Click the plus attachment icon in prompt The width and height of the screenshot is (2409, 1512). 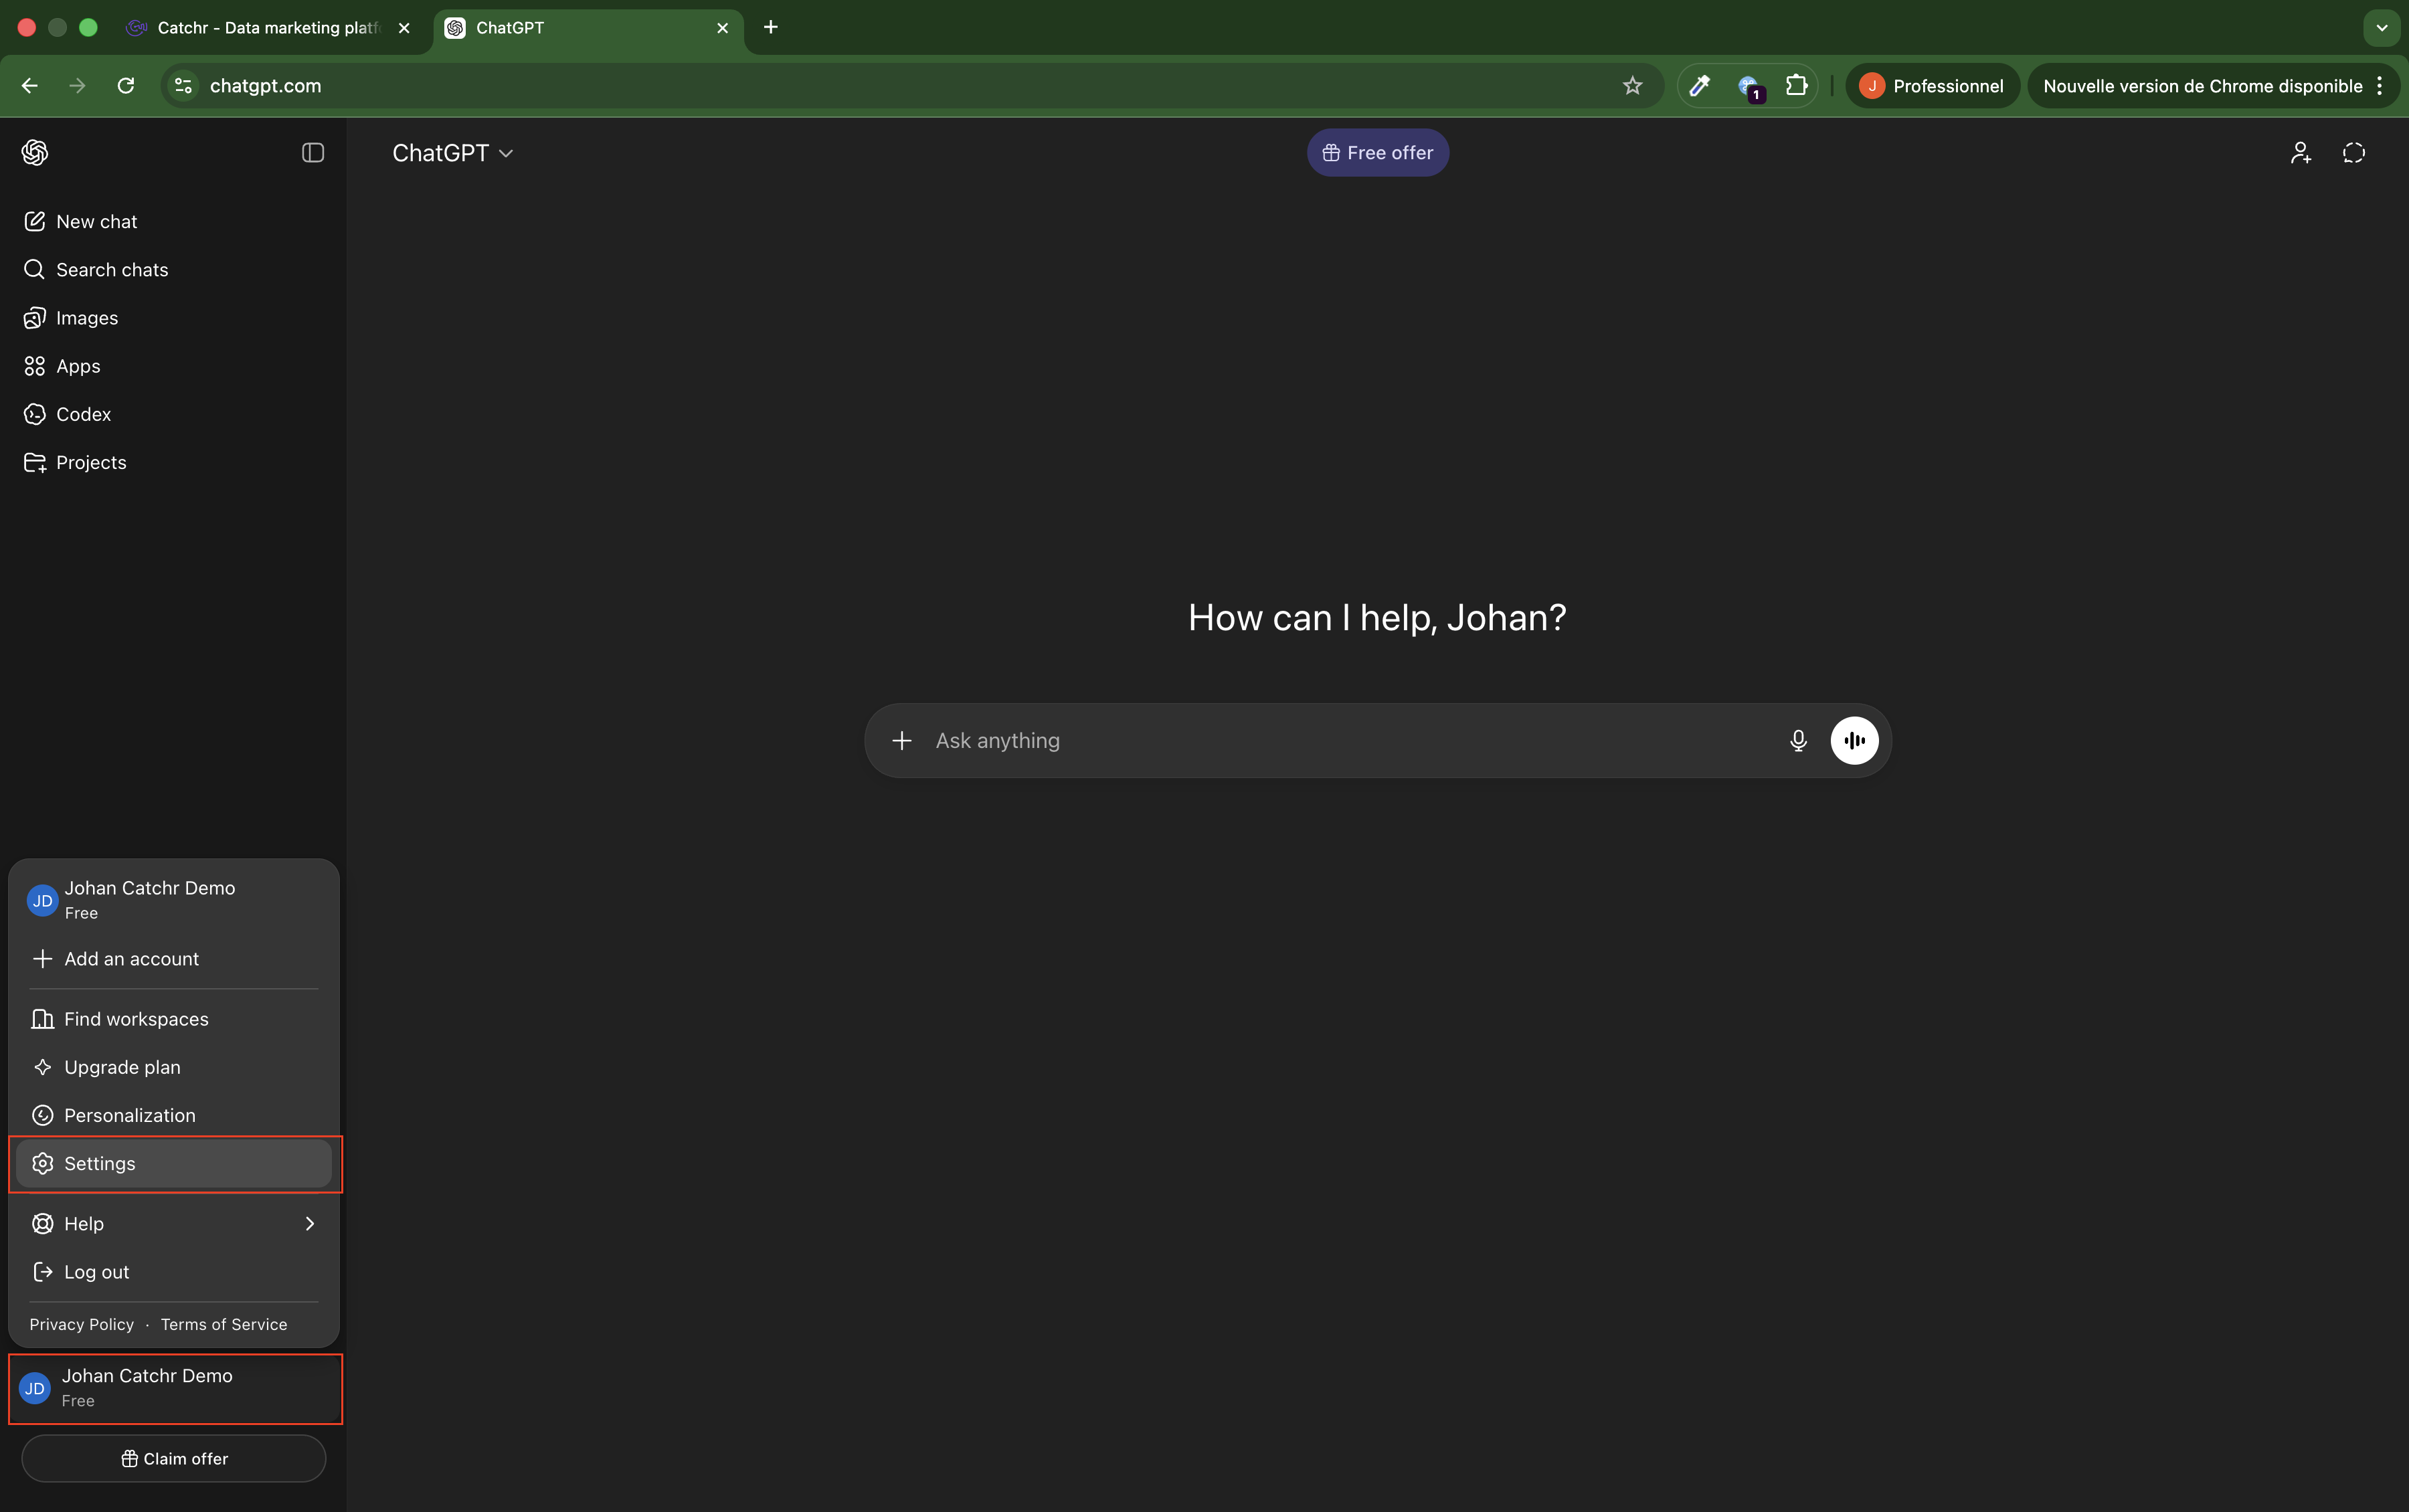pos(901,740)
